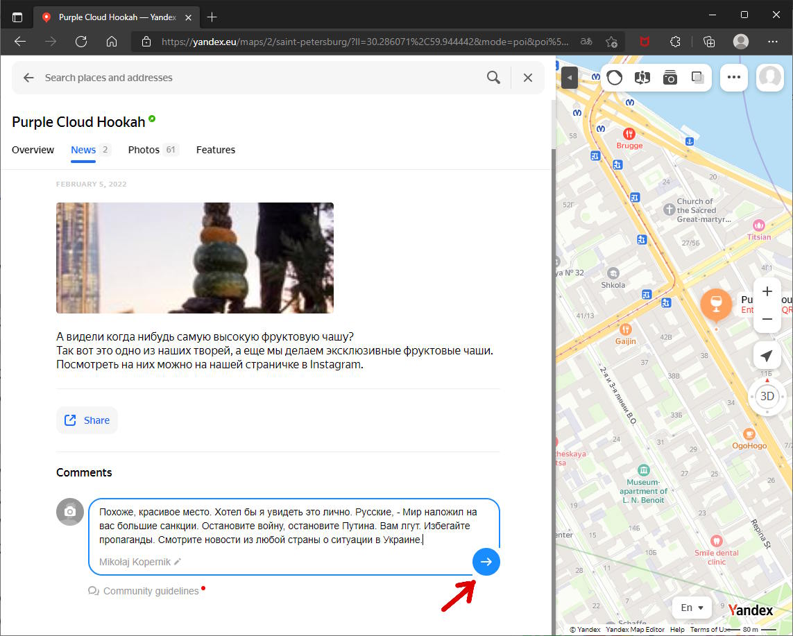This screenshot has width=793, height=636.
Task: Select the Shkola marker icon
Action: click(x=613, y=273)
